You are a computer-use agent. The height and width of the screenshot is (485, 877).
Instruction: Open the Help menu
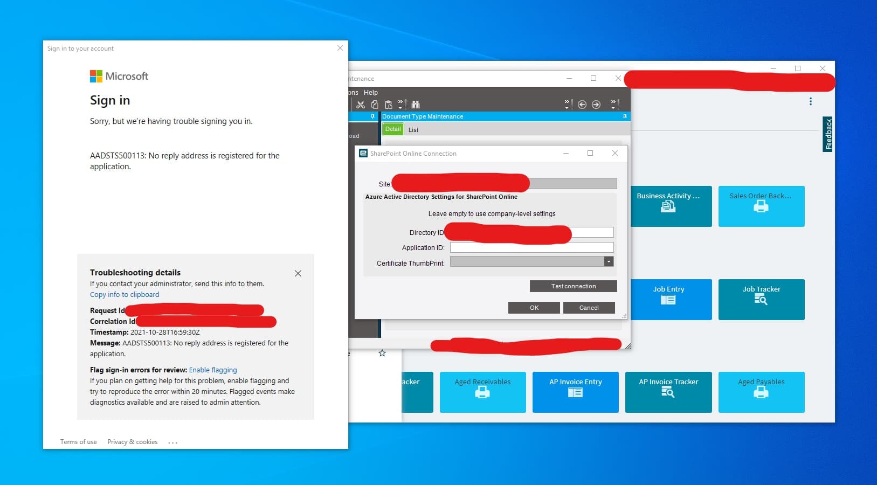[370, 93]
